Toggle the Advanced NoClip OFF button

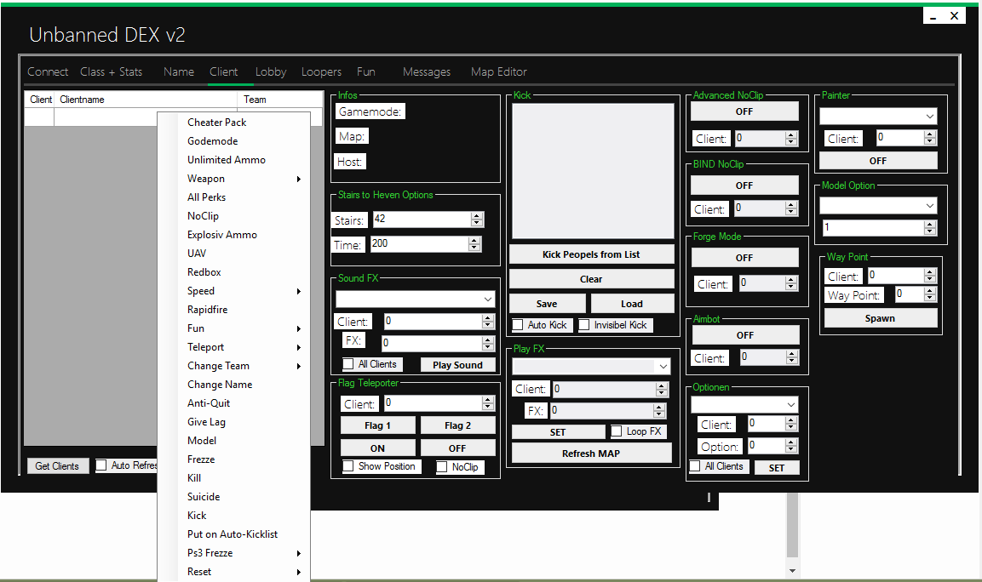pyautogui.click(x=744, y=111)
